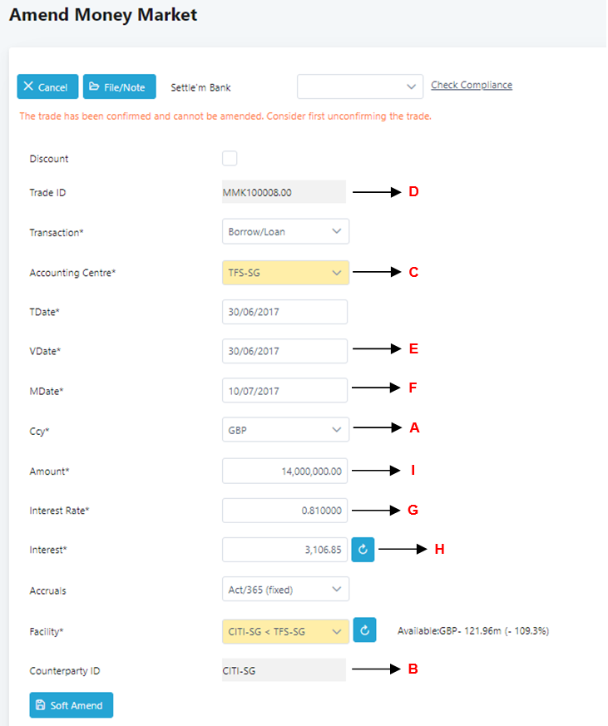Click the Cancel button
608x726 pixels.
pos(47,87)
